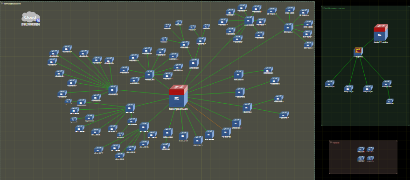Image resolution: width=410 pixels, height=180 pixels.
Task: Click the bottom-right switch in brown panel
Action: pyautogui.click(x=370, y=158)
